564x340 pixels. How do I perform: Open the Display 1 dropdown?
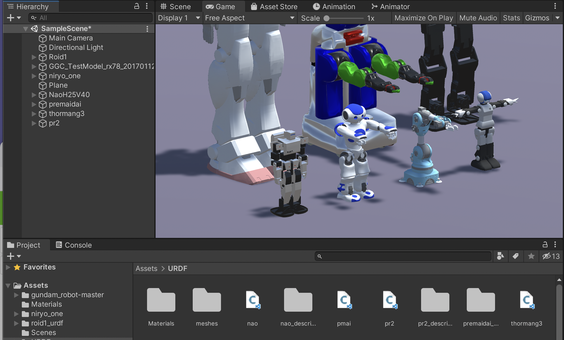point(178,18)
